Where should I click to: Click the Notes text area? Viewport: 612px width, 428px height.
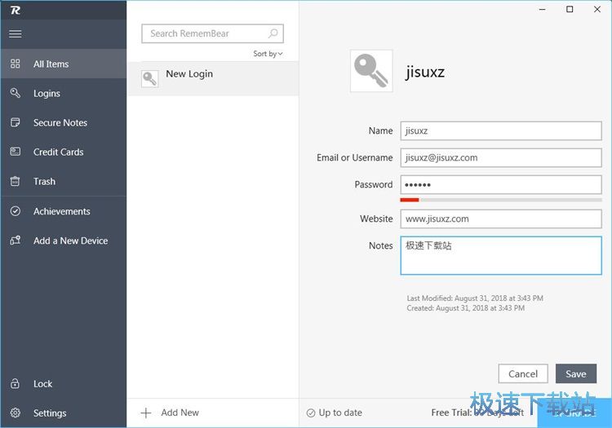(x=501, y=255)
